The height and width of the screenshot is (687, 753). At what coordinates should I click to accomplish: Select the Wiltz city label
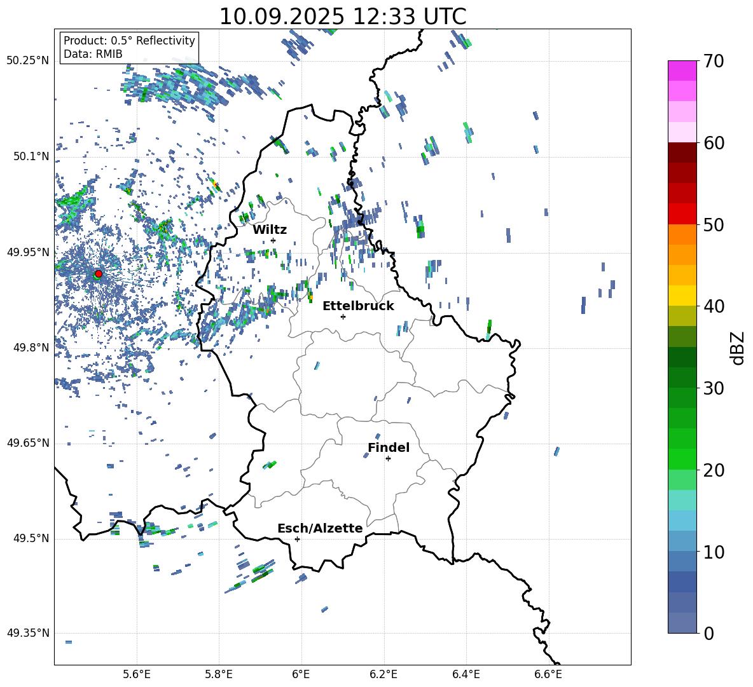point(270,229)
